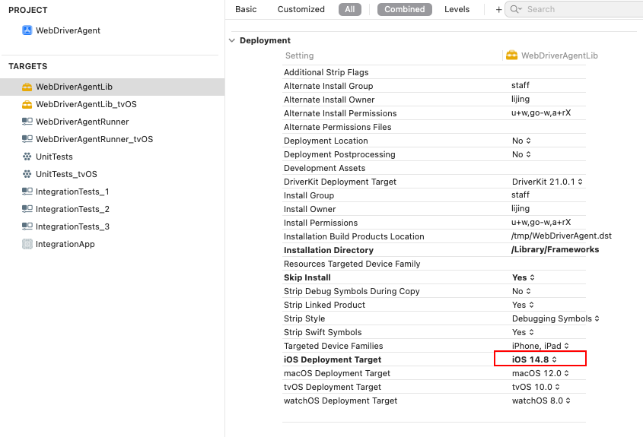
Task: Open the Skip Install Yes dropdown
Action: pos(524,277)
